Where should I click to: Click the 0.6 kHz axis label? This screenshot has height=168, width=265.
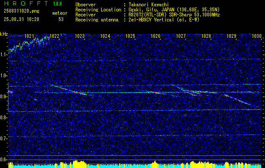coord(3,160)
